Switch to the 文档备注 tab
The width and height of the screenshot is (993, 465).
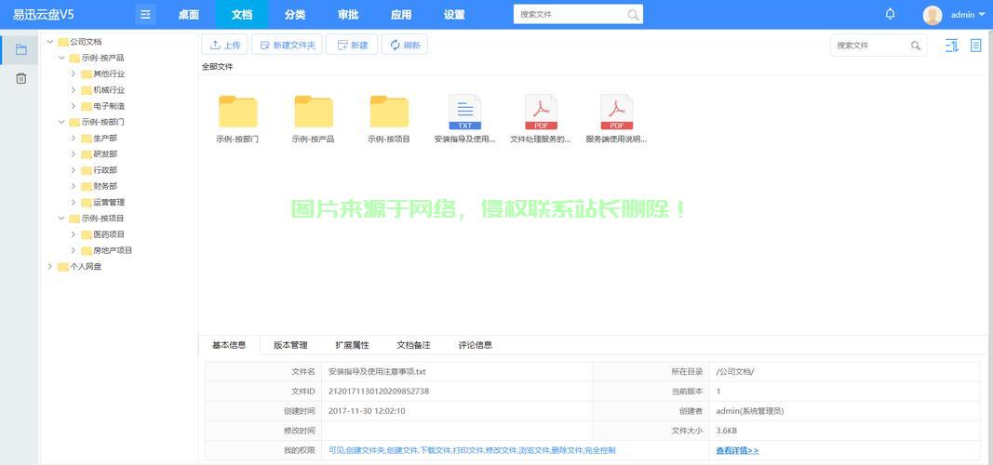(413, 345)
